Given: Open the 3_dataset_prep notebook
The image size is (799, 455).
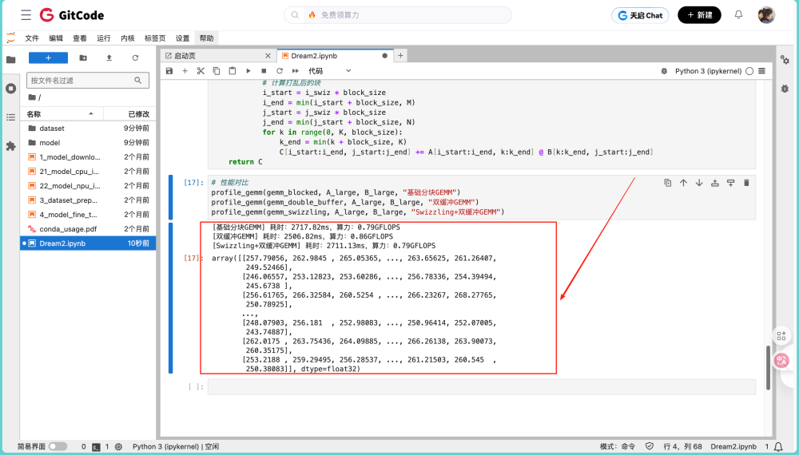Looking at the screenshot, I should point(88,200).
